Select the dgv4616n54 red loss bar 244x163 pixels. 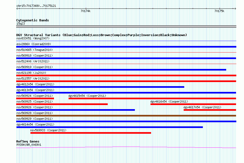click(x=193, y=104)
